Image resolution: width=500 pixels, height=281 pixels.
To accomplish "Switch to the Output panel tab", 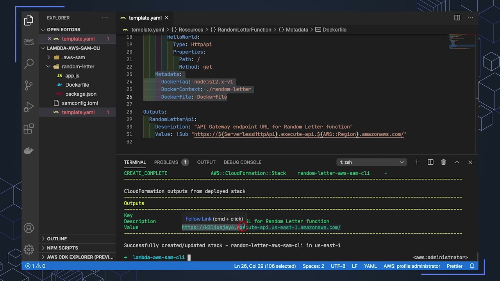I will (x=206, y=162).
